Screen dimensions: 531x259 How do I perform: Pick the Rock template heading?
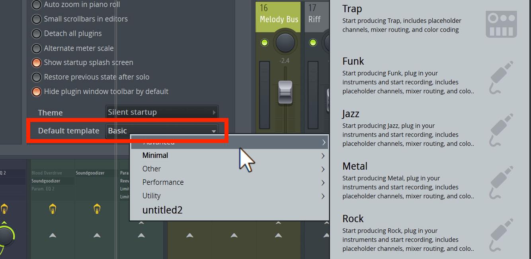[x=353, y=218]
